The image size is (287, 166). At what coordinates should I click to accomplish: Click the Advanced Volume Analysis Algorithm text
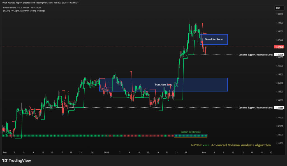tap(241, 145)
